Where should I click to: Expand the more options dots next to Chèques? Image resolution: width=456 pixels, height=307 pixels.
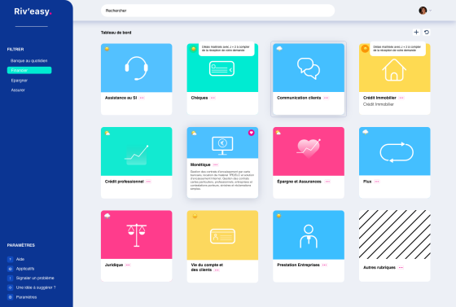[x=213, y=98]
